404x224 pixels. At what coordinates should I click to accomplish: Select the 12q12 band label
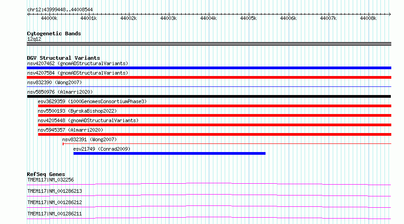[34, 39]
